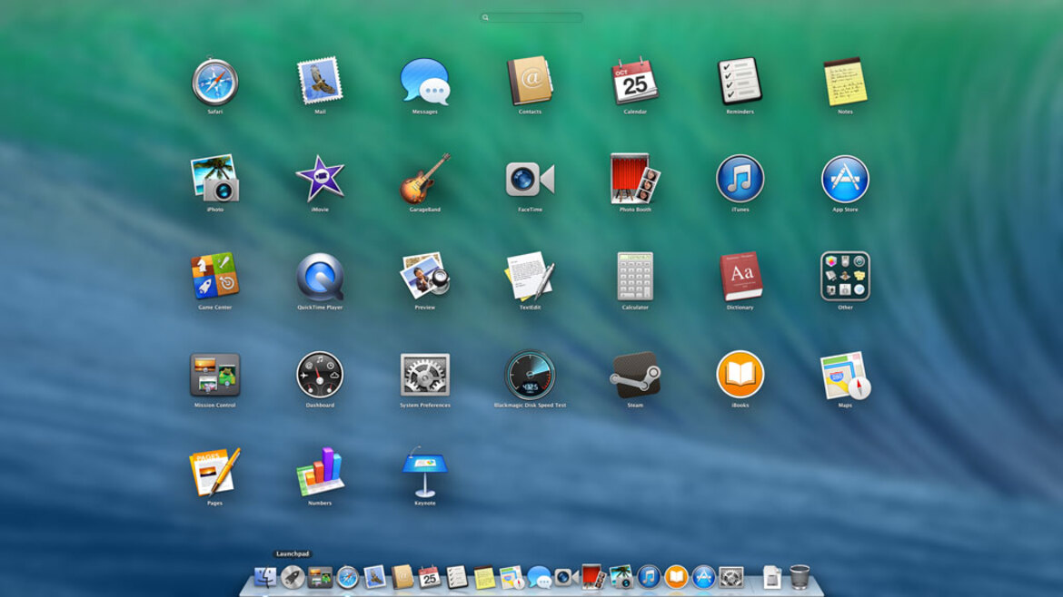Open the Notes app in Launchpad grid
1063x597 pixels.
pos(845,82)
